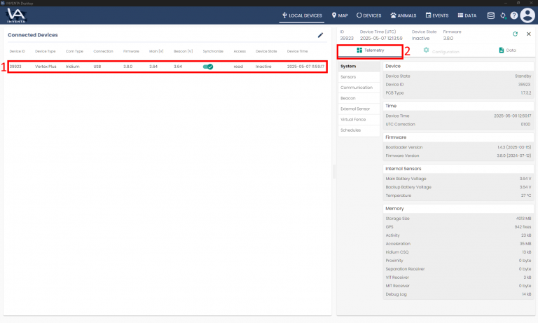
Task: Click the pencil edit icon in Connected Devices
Action: coord(321,35)
